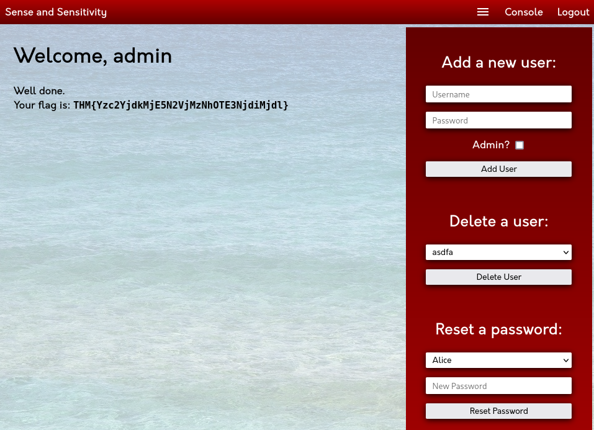Click the Reset a password: heading
This screenshot has width=594, height=430.
point(498,329)
